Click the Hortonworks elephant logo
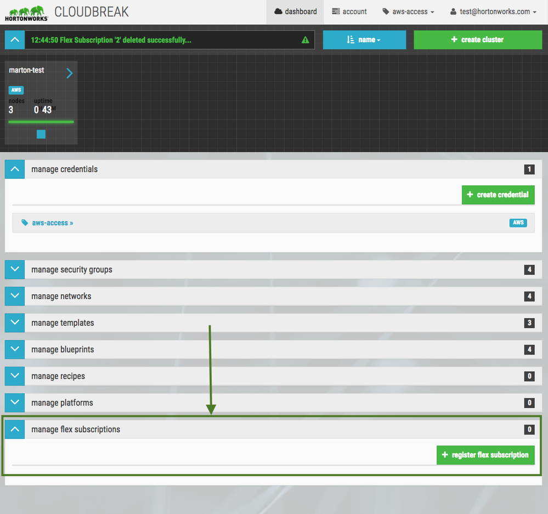The width and height of the screenshot is (548, 514). pos(26,13)
